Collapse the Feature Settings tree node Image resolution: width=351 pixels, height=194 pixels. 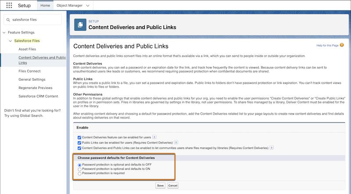pos(4,32)
